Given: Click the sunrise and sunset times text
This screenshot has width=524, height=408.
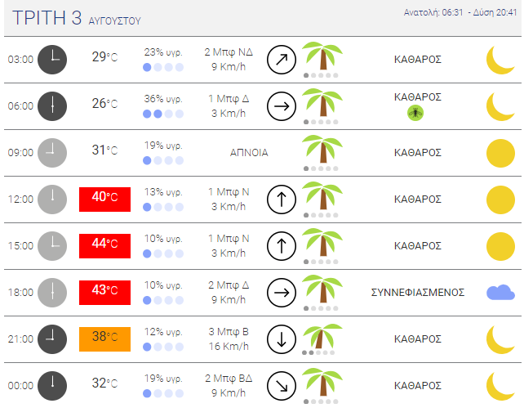Looking at the screenshot, I should pos(460,13).
